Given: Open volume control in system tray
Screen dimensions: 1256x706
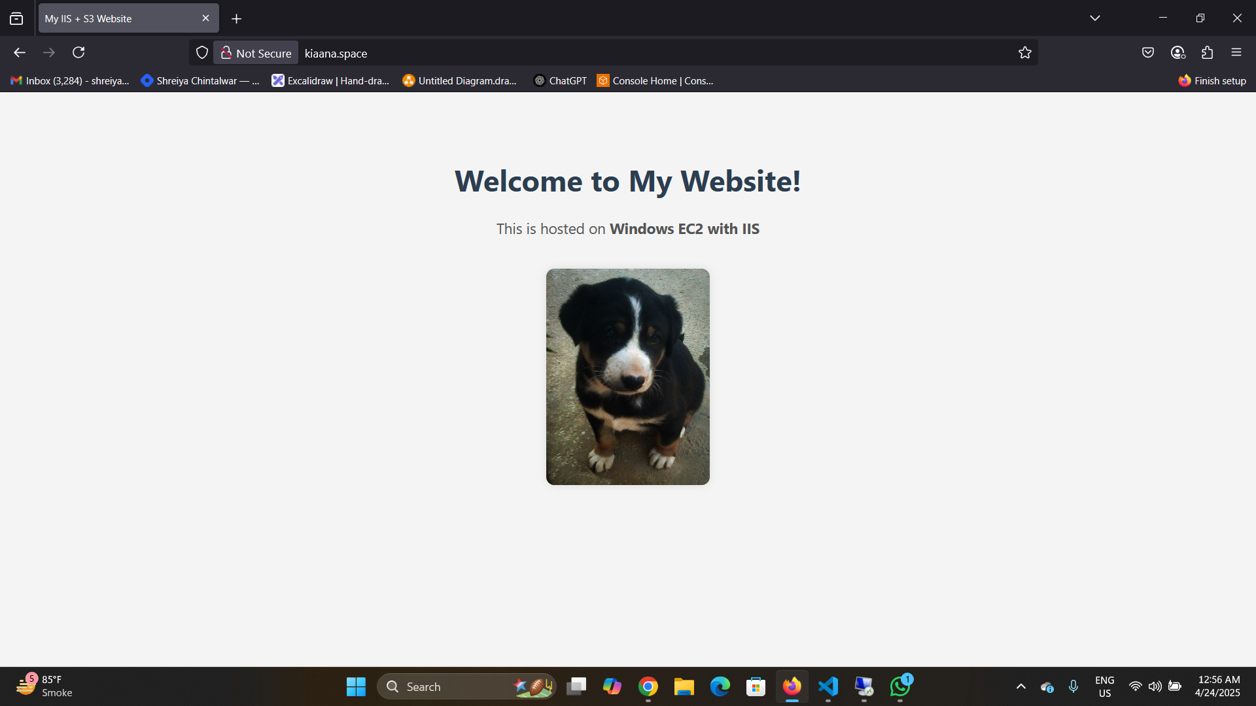Looking at the screenshot, I should point(1155,686).
